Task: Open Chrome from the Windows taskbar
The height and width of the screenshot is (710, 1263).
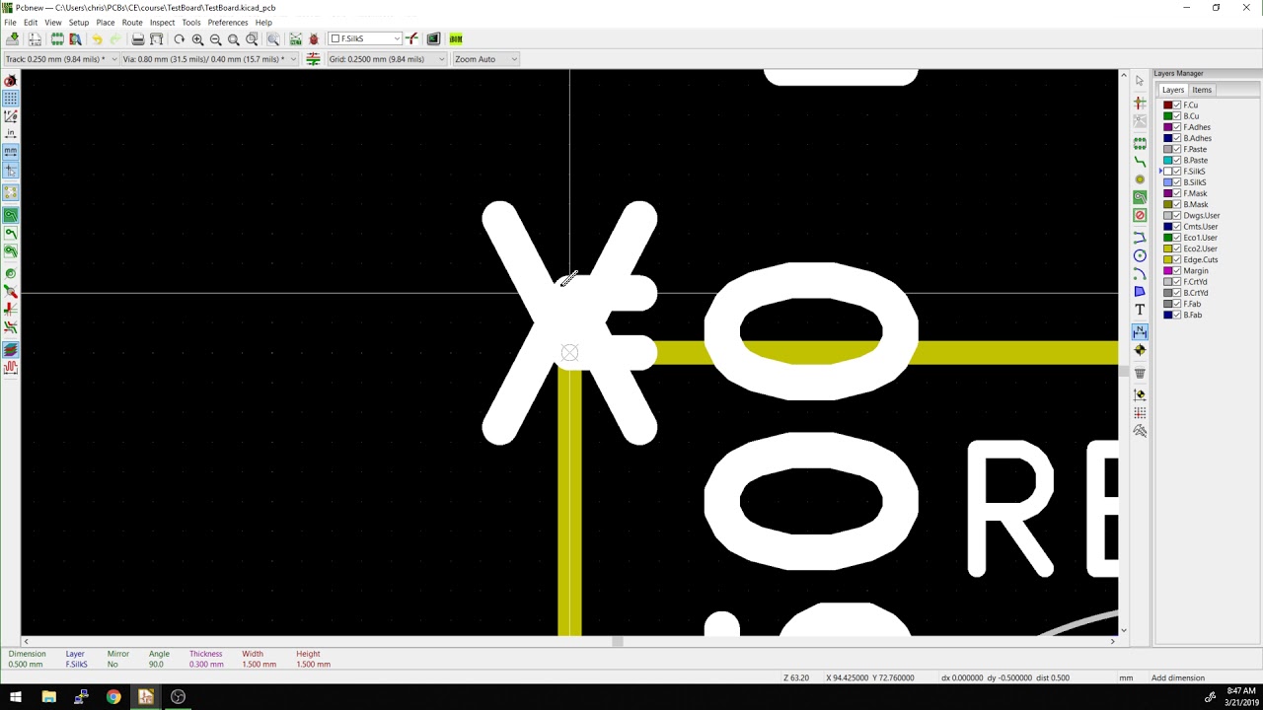Action: pos(113,697)
